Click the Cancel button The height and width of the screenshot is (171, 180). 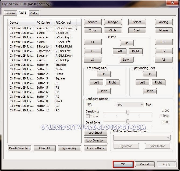(x=145, y=164)
